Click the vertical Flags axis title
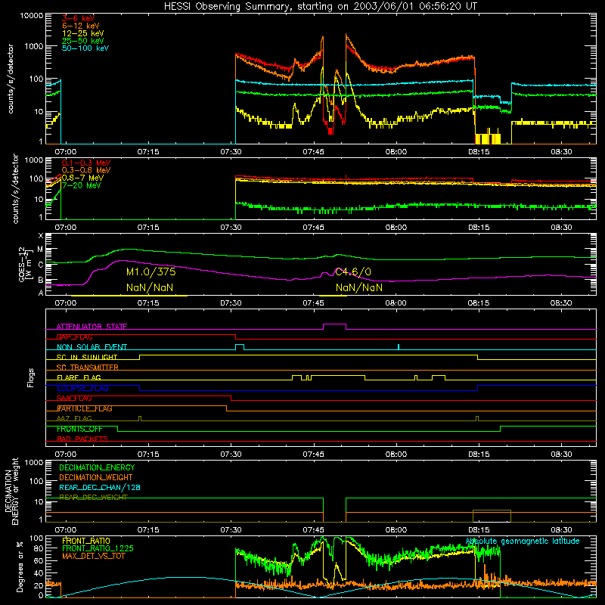The image size is (605, 605). (31, 377)
